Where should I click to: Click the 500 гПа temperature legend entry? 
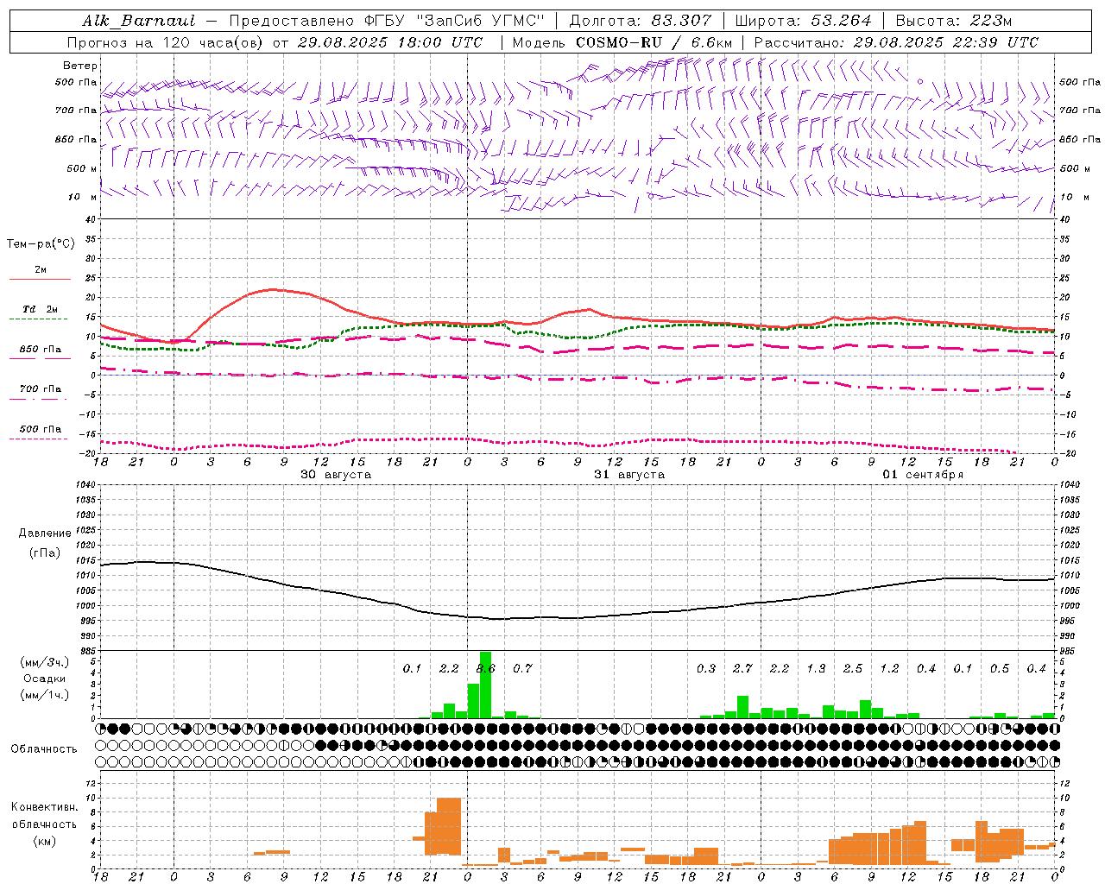click(x=41, y=429)
